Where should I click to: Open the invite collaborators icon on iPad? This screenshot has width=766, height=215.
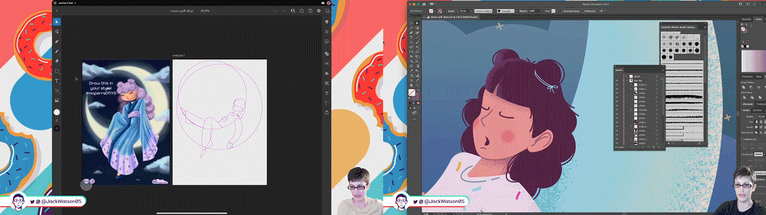tap(293, 11)
